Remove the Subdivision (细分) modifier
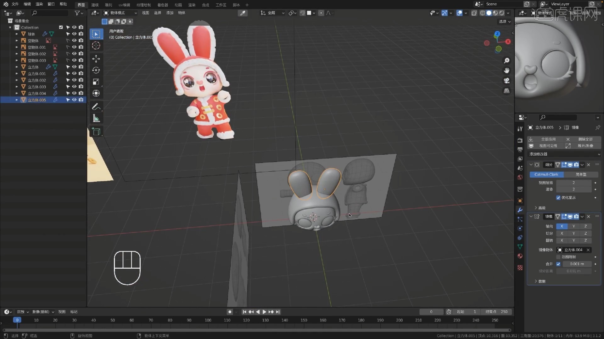 point(589,165)
